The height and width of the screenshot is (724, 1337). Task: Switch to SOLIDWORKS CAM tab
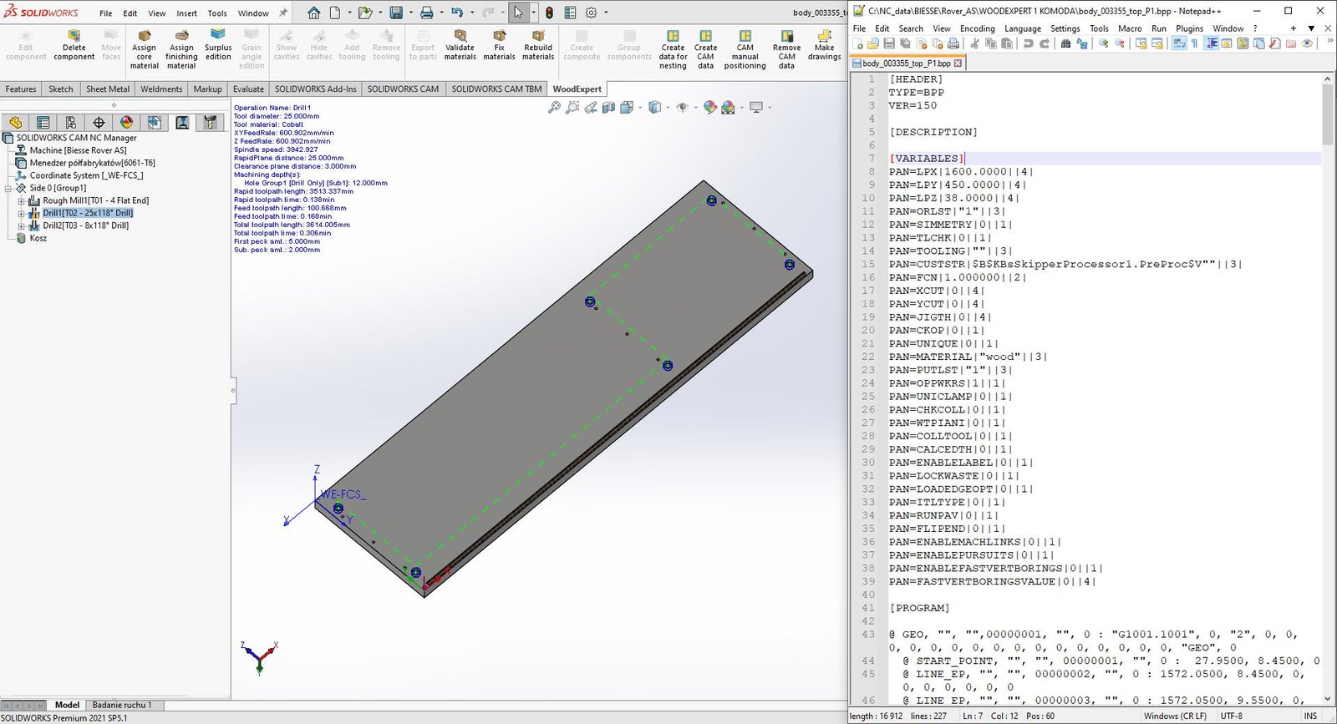point(403,89)
